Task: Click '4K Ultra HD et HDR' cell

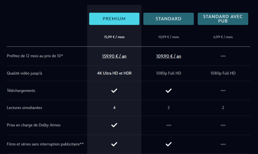Action: point(114,73)
